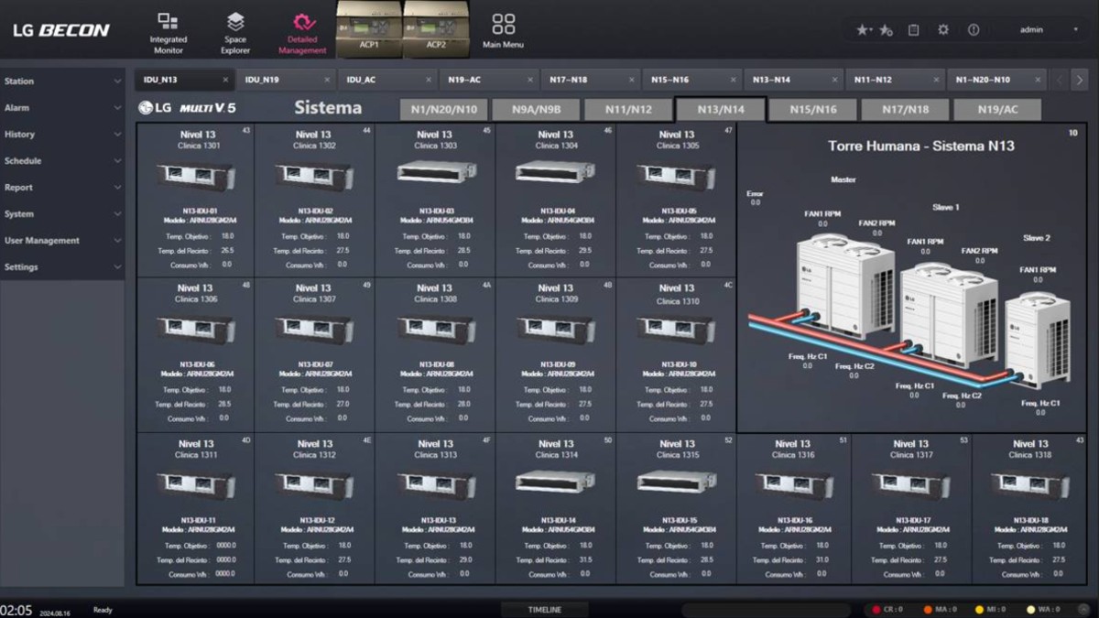Click the Slave 2 outdoor unit graphic

pyautogui.click(x=1039, y=341)
